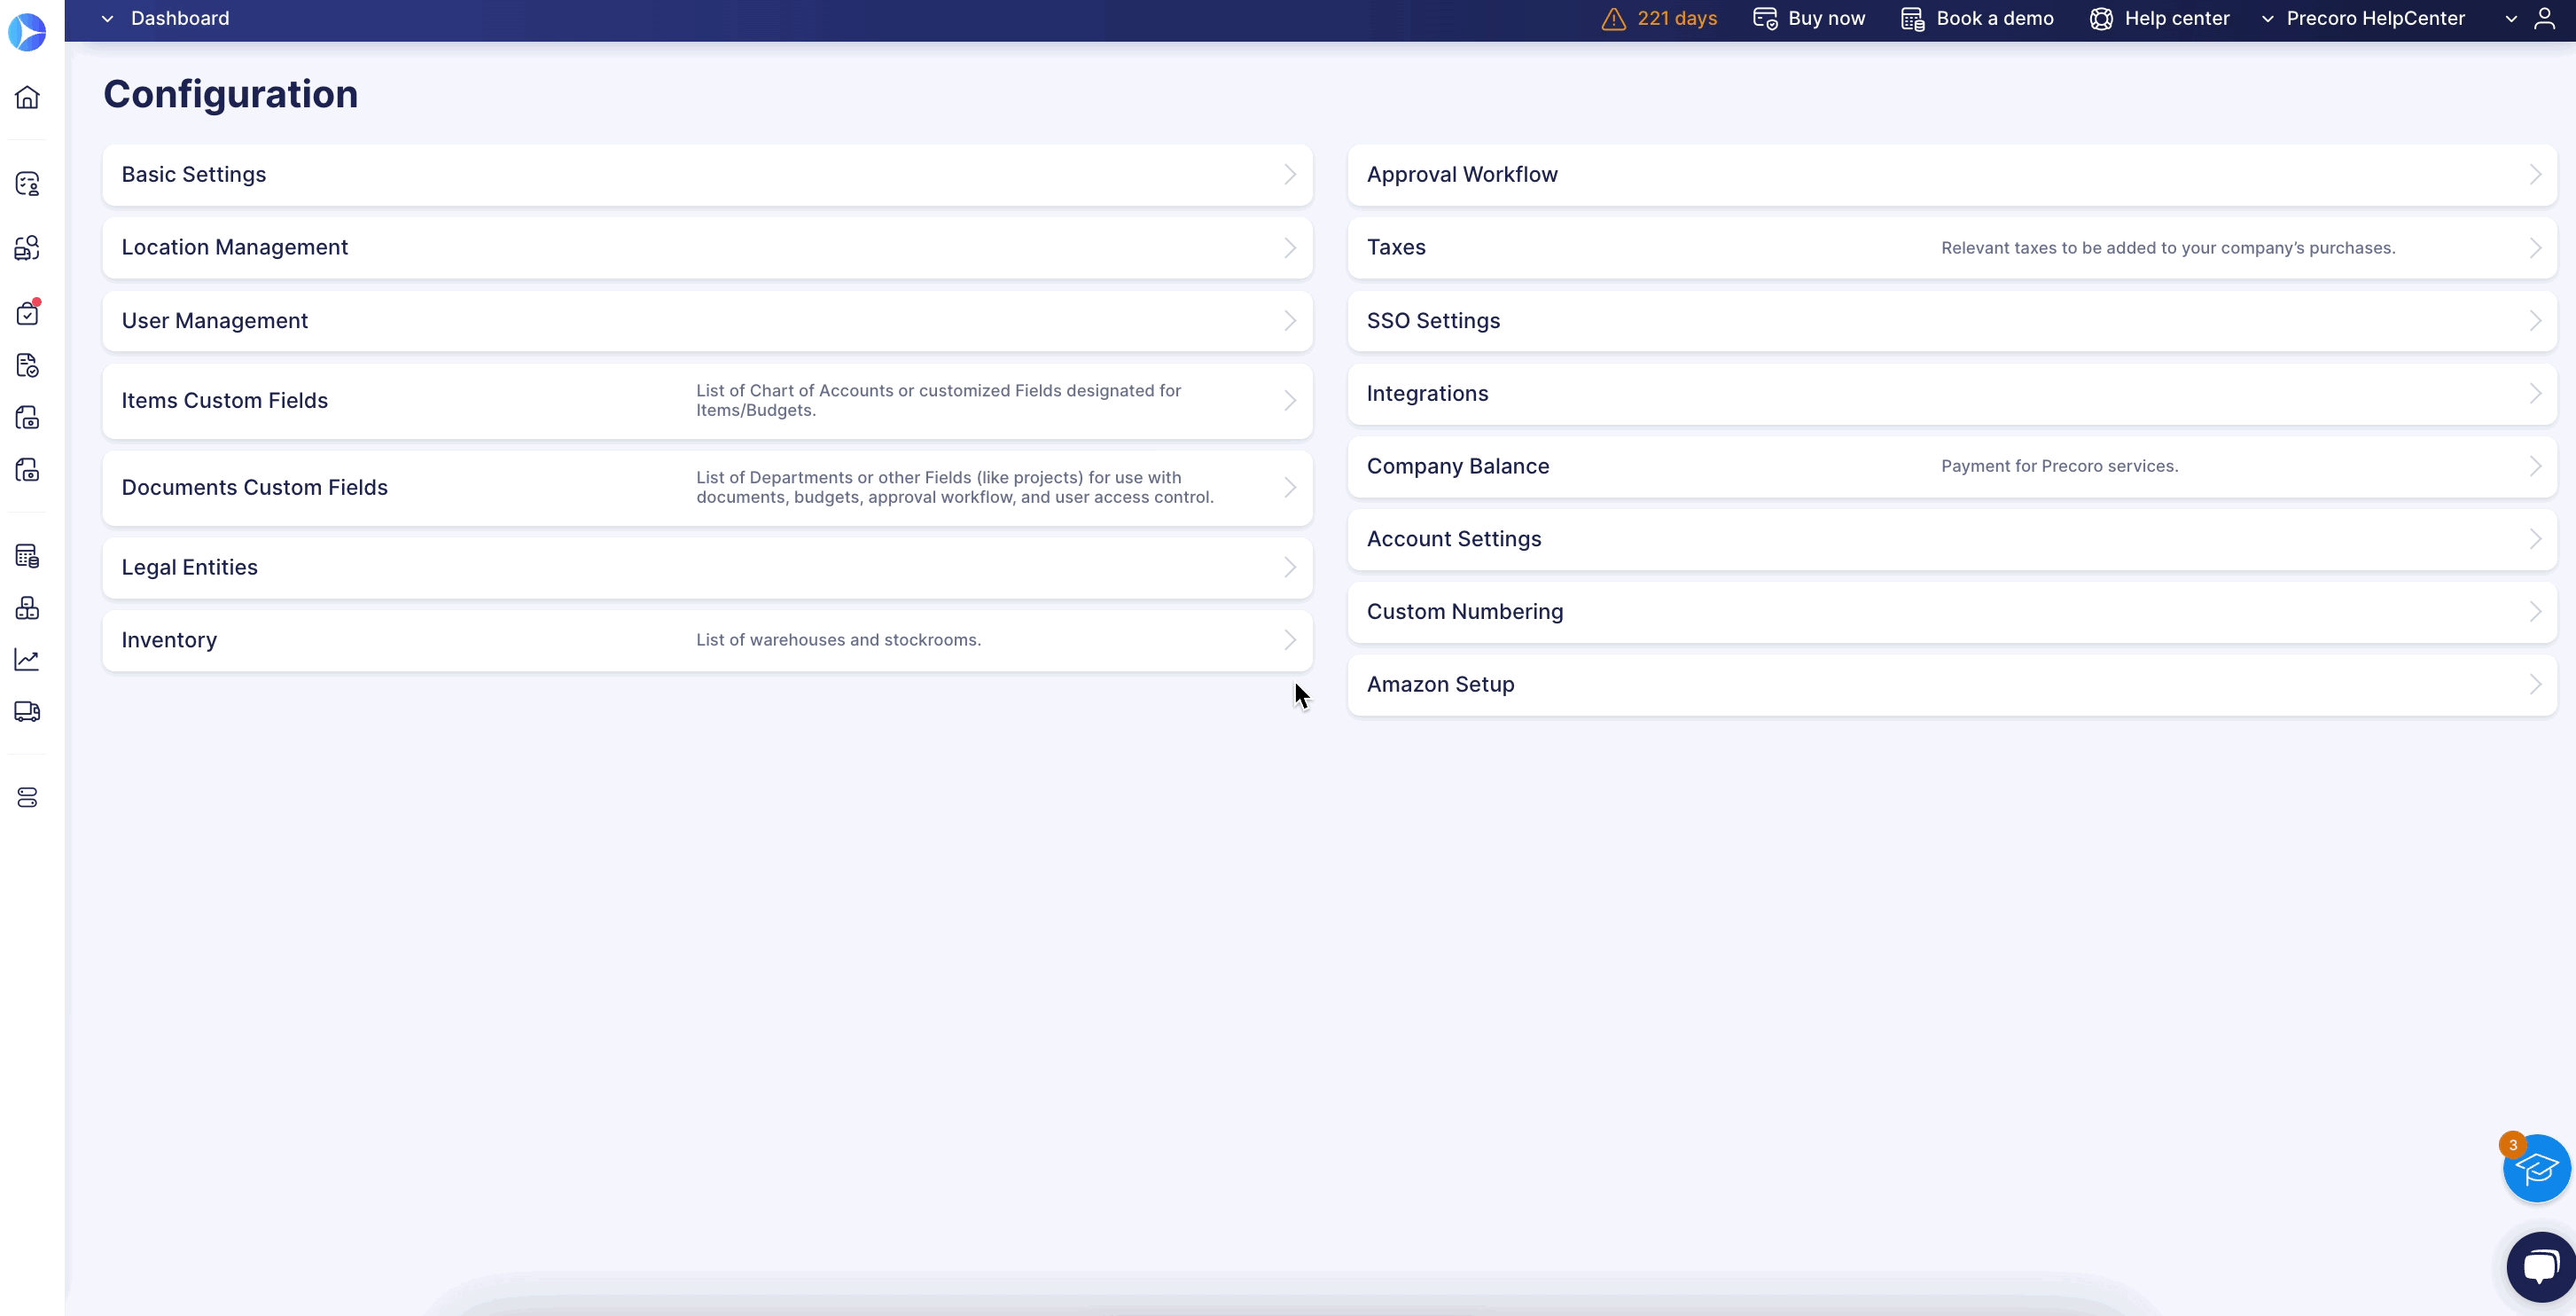The height and width of the screenshot is (1316, 2576).
Task: Click the Book a demo calendar icon
Action: 1913,19
